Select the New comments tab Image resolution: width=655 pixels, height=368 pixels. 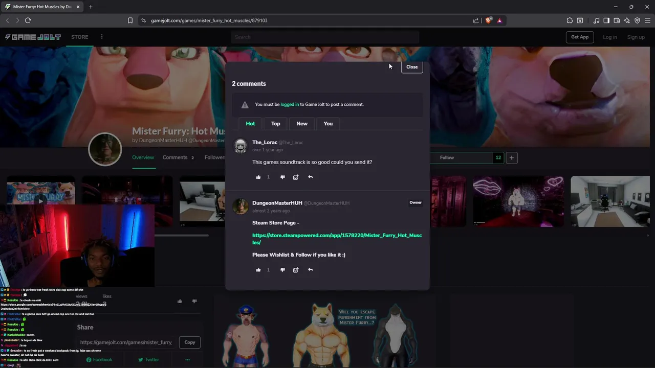[x=302, y=124]
